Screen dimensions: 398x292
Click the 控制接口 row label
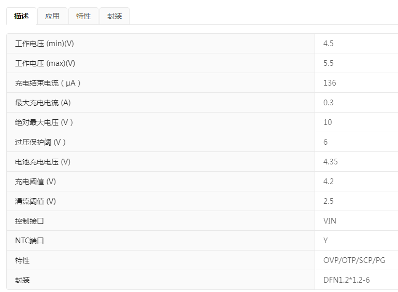pyautogui.click(x=30, y=221)
